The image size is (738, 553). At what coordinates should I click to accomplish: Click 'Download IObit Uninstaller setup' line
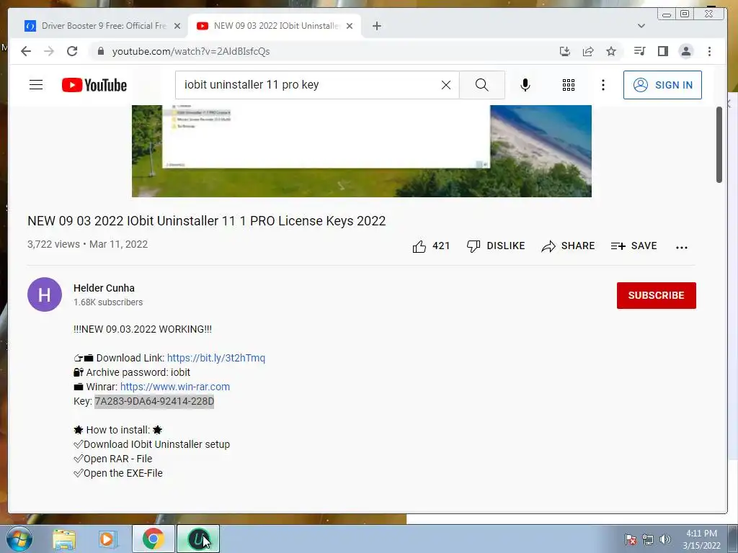151,444
